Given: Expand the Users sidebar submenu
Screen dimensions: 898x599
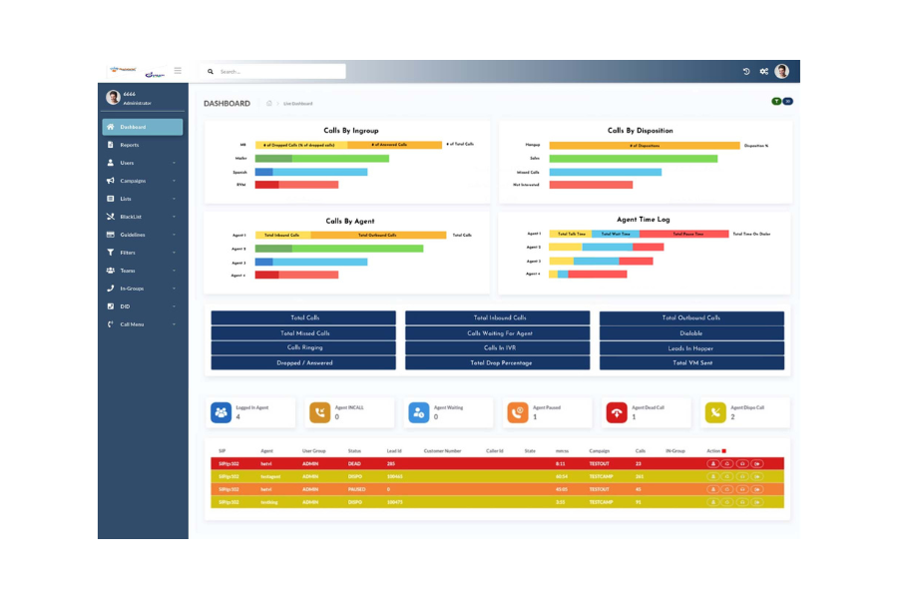Looking at the screenshot, I should (142, 163).
